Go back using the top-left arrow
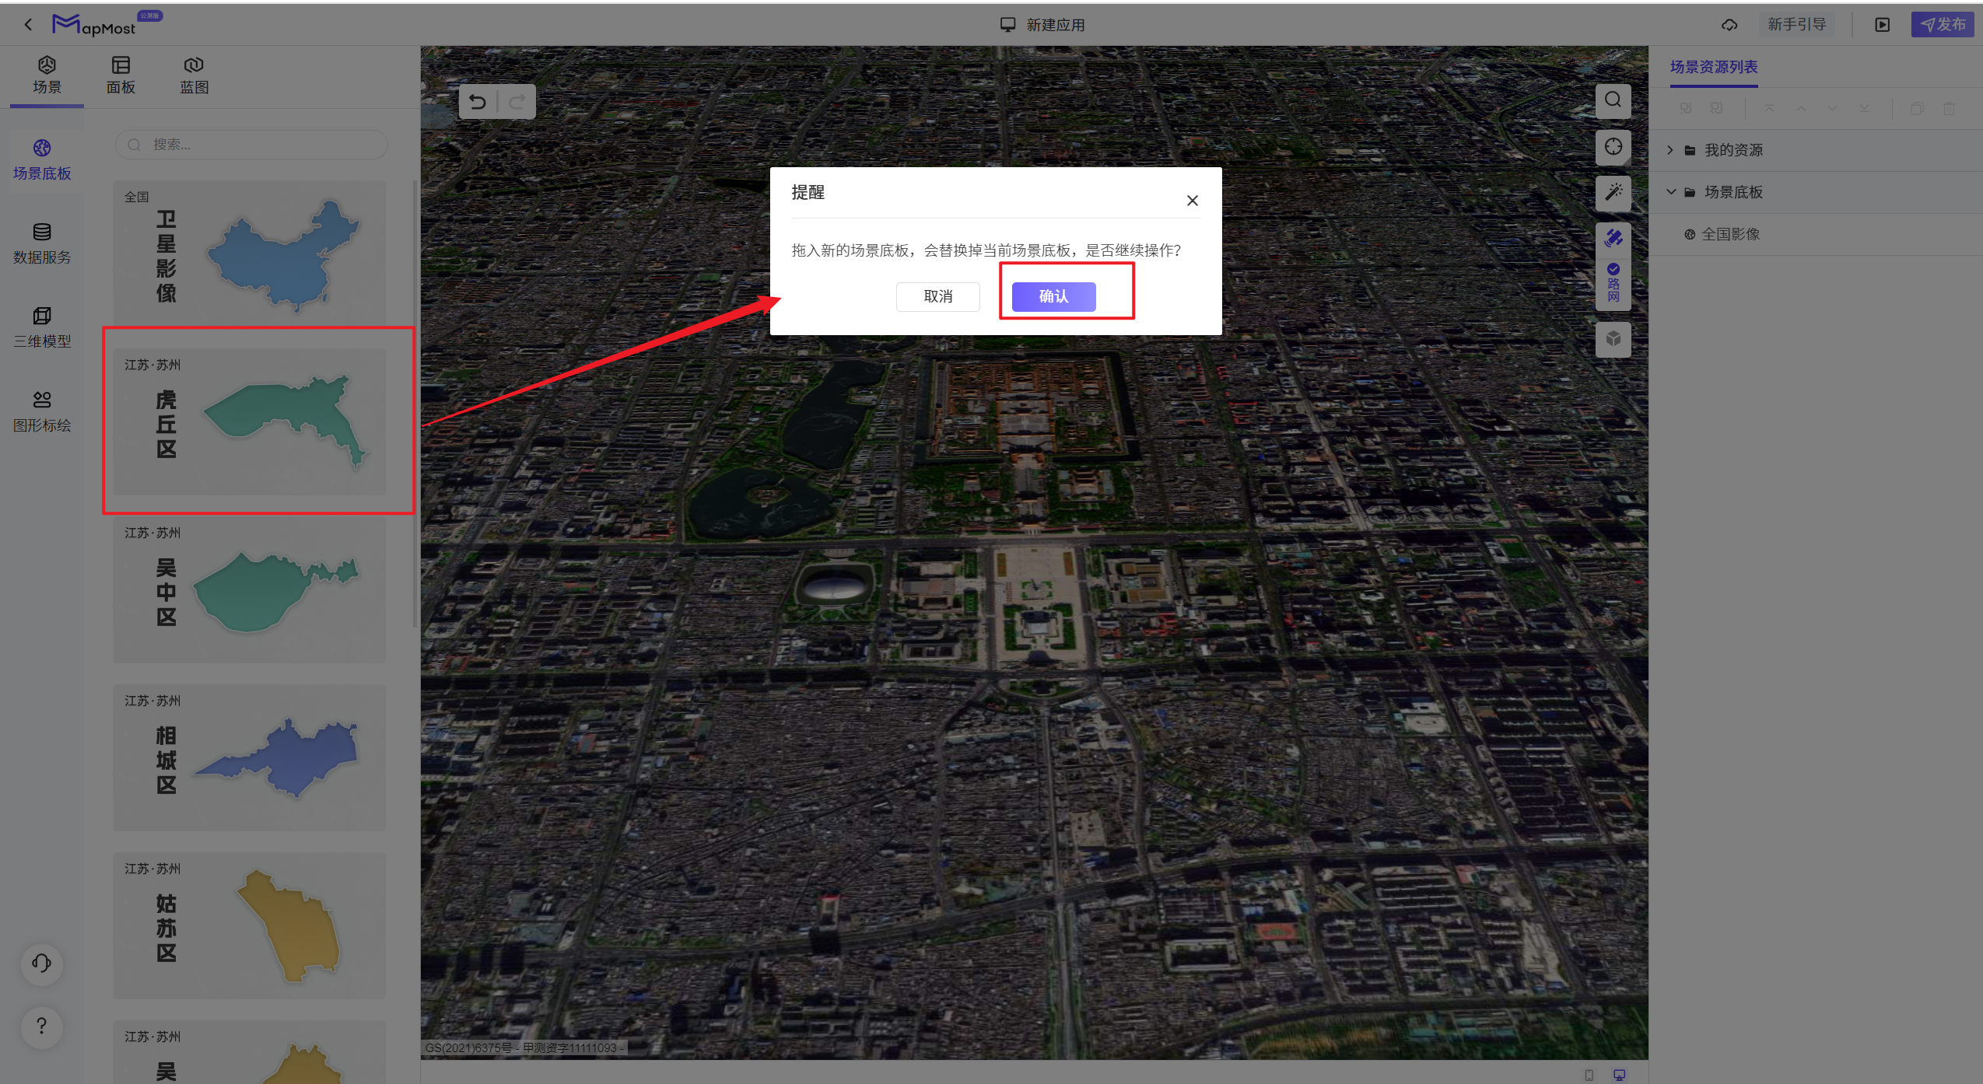The image size is (1983, 1084). [28, 25]
